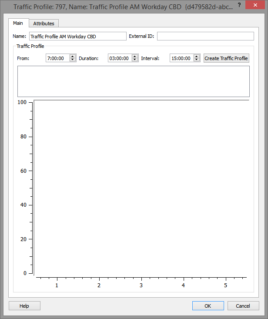Switch to the Attributes tab
Screen dimensions: 268x319
[x=44, y=24]
